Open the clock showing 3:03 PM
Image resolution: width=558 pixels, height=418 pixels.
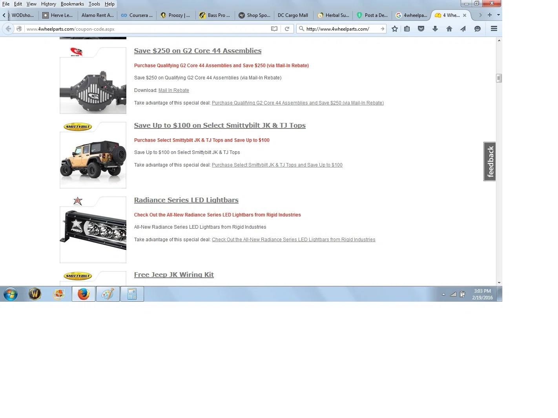point(482,294)
